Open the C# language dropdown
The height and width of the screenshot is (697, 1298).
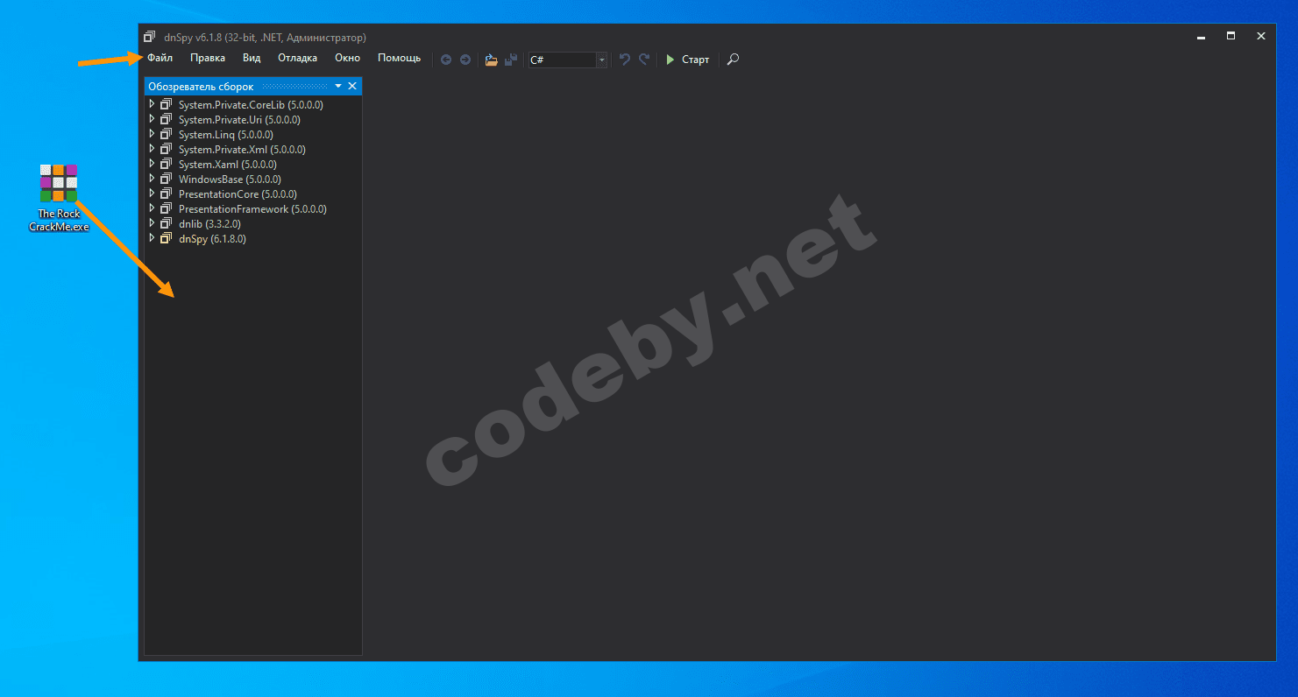[601, 60]
